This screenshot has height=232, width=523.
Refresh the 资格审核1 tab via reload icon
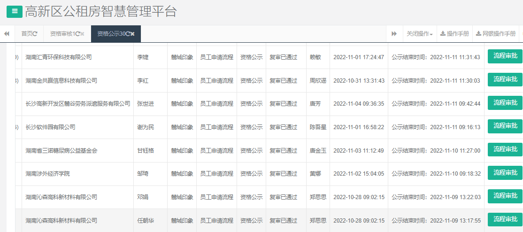[x=77, y=34]
